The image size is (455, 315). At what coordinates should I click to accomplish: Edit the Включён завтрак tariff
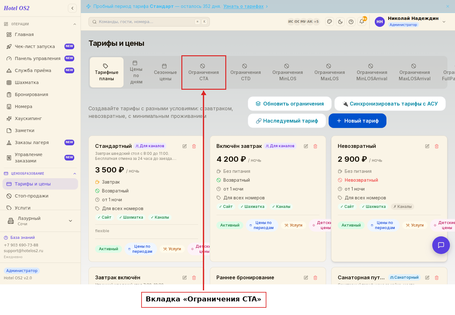coord(306,146)
